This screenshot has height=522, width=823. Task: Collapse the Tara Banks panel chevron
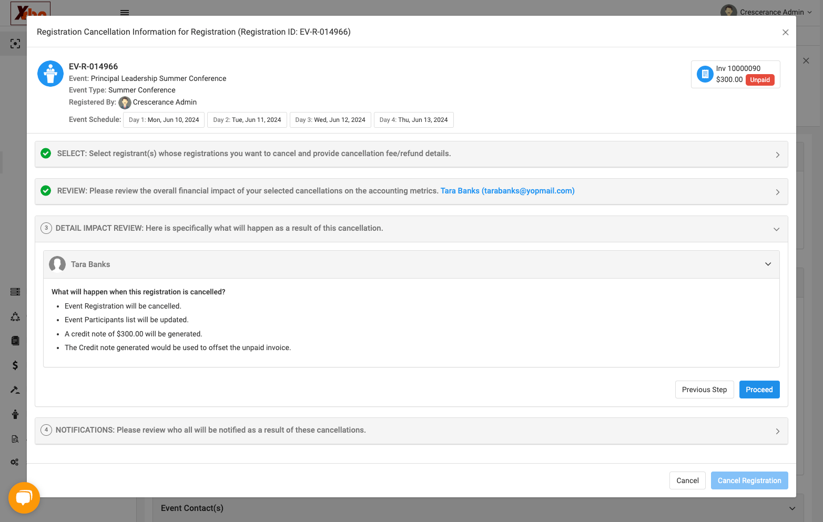tap(768, 264)
